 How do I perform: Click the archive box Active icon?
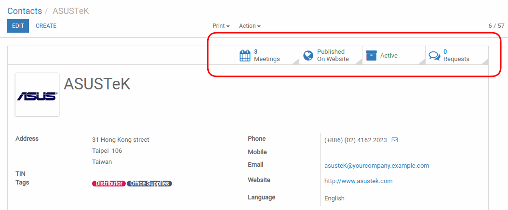tap(371, 56)
